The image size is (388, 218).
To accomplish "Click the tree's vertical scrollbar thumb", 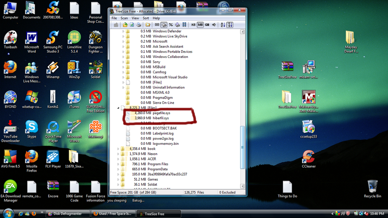I will pyautogui.click(x=242, y=147).
